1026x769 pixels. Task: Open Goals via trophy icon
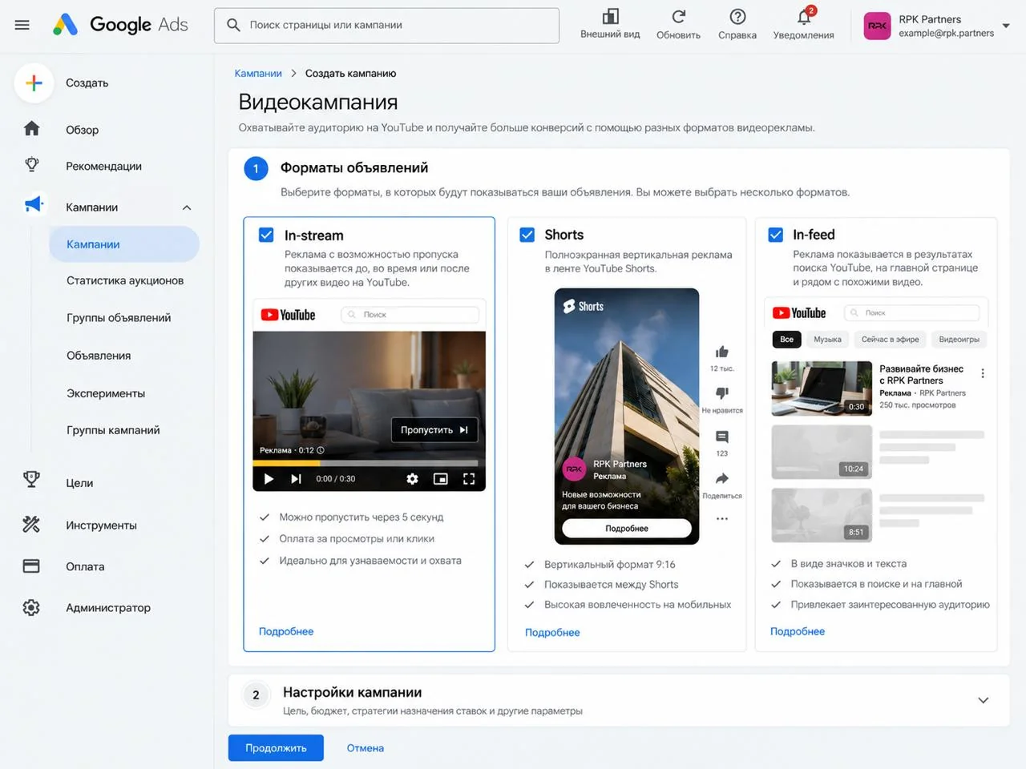[31, 480]
